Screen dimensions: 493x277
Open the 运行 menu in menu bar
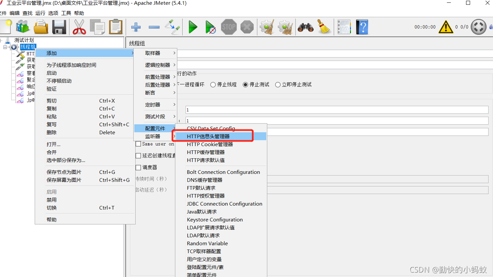pyautogui.click(x=40, y=13)
